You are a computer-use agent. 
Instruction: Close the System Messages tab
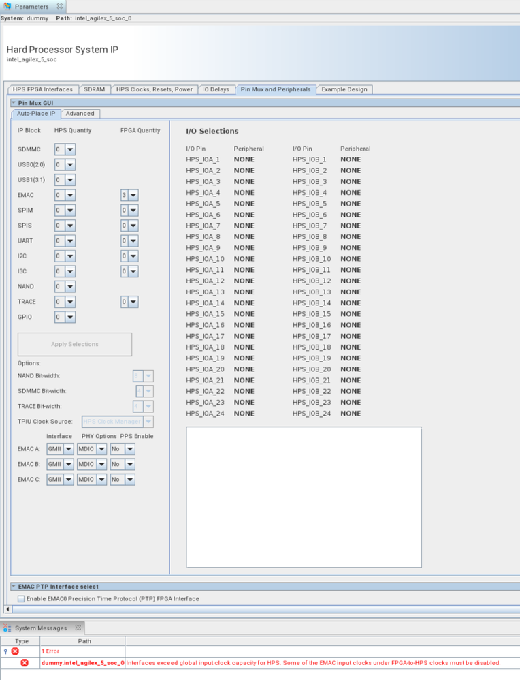click(78, 628)
